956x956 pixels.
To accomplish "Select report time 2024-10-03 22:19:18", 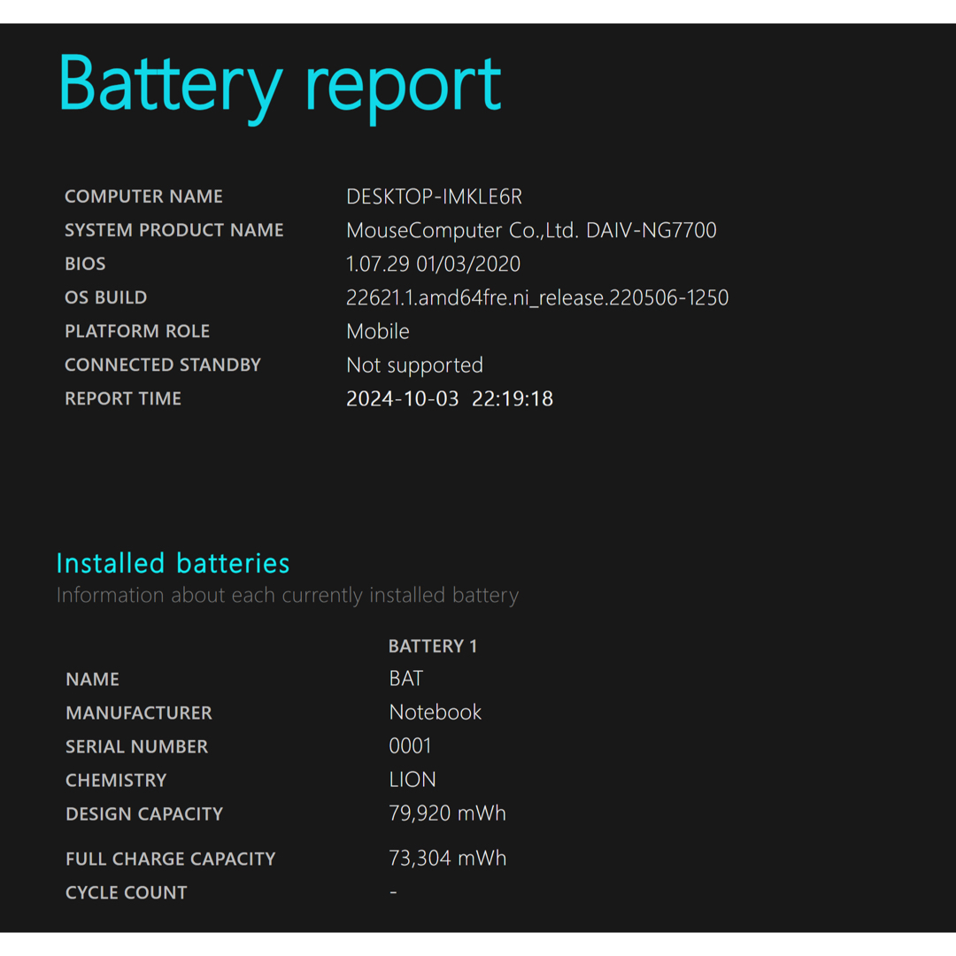I will pos(450,398).
